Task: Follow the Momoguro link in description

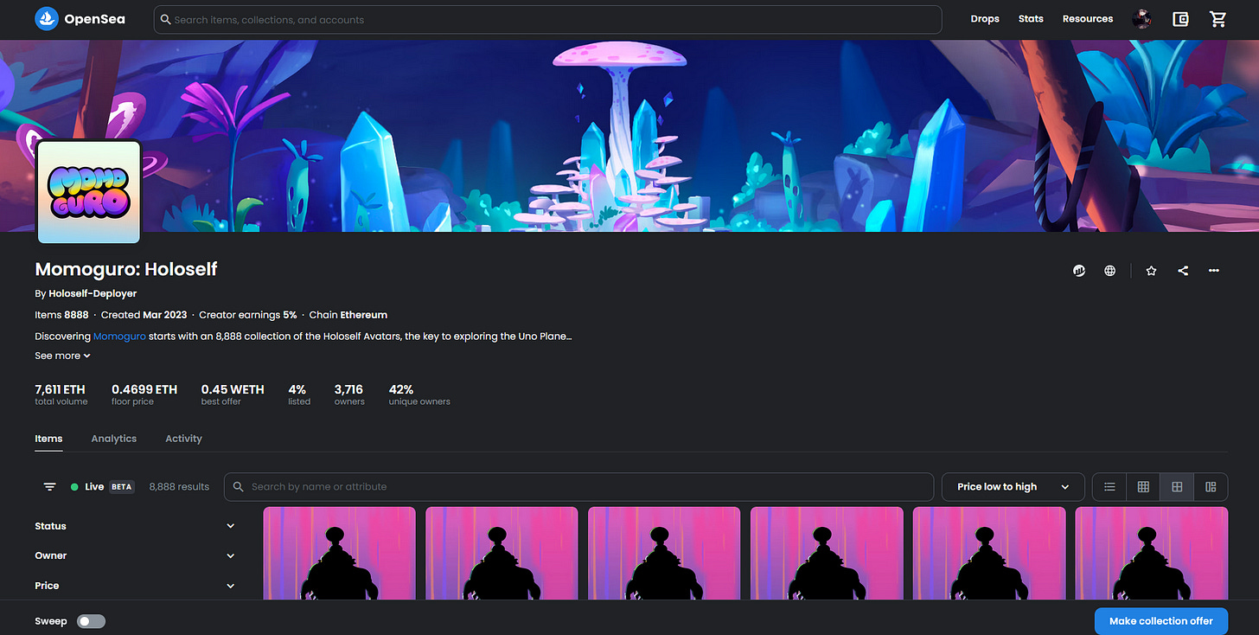Action: coord(119,336)
